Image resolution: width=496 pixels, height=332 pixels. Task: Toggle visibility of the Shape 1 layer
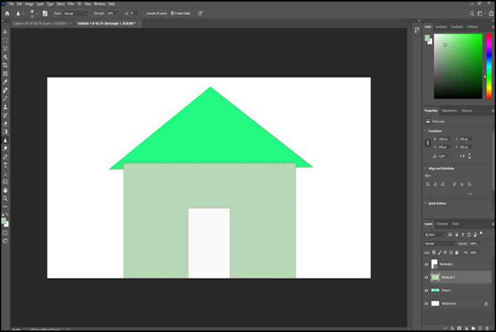point(427,290)
